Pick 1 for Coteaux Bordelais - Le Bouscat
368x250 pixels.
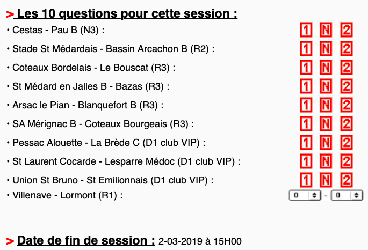point(305,68)
